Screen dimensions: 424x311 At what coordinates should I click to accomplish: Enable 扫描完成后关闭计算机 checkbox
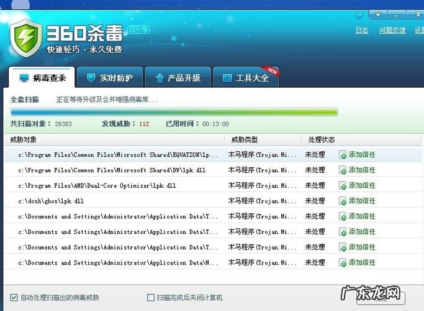coord(151,297)
